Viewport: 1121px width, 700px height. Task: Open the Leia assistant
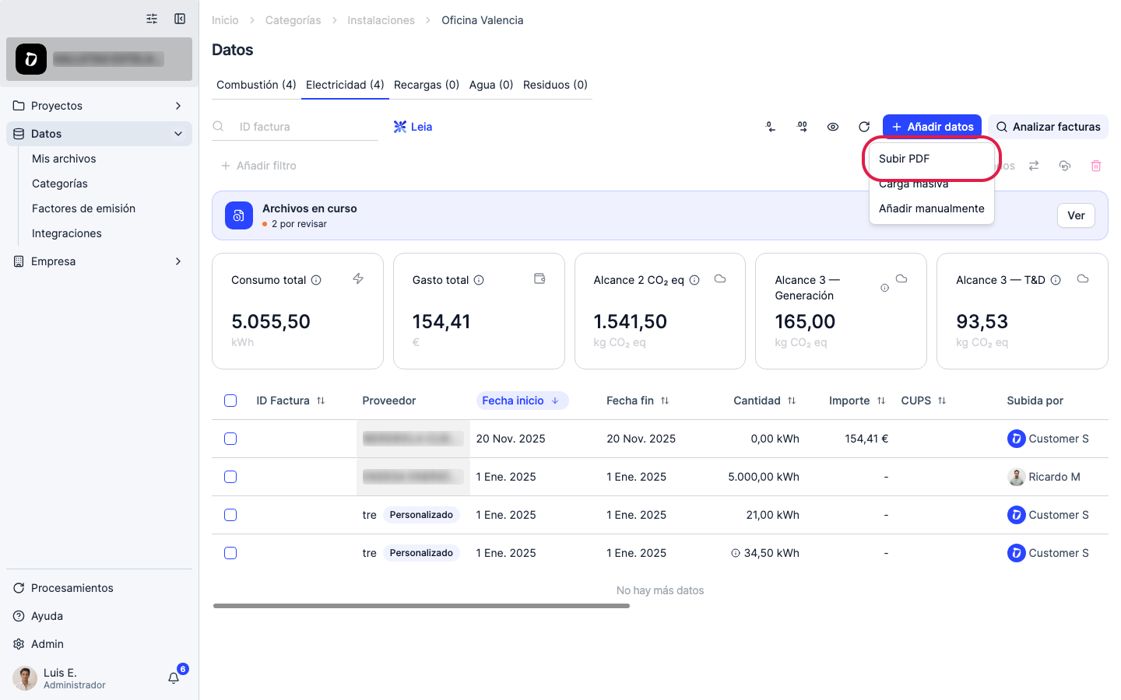click(413, 127)
